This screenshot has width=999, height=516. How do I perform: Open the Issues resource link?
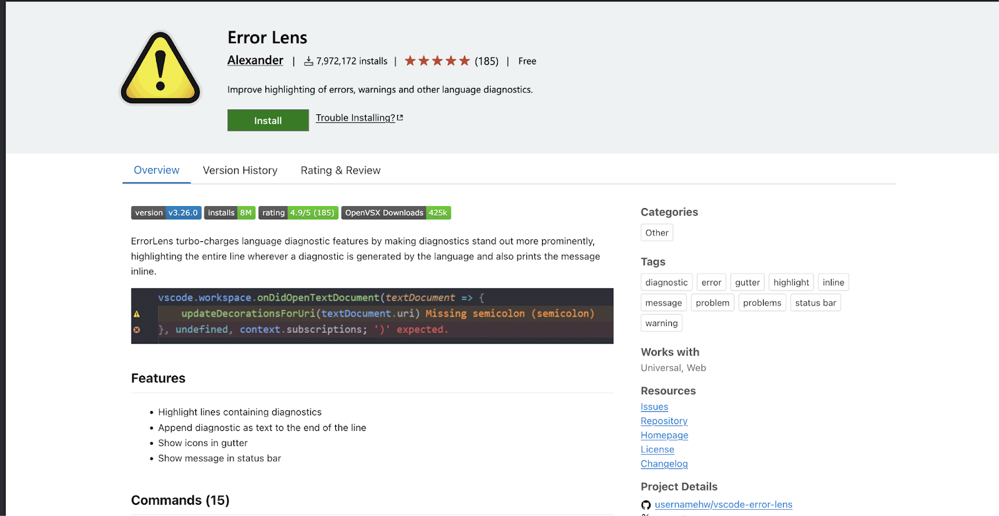pos(654,407)
